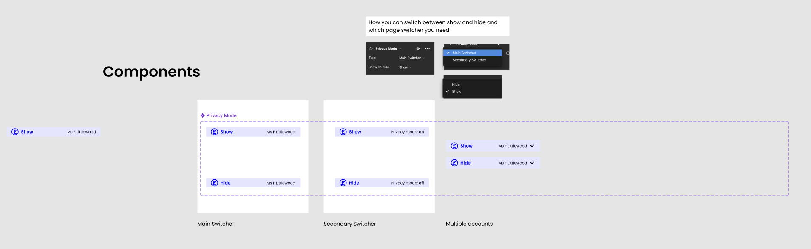Click the 'How you can switch' instruction text box

(x=437, y=26)
